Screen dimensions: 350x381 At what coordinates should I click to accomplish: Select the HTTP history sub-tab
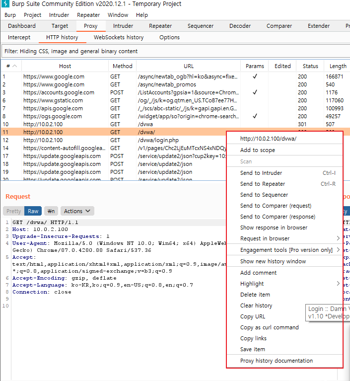pos(62,37)
